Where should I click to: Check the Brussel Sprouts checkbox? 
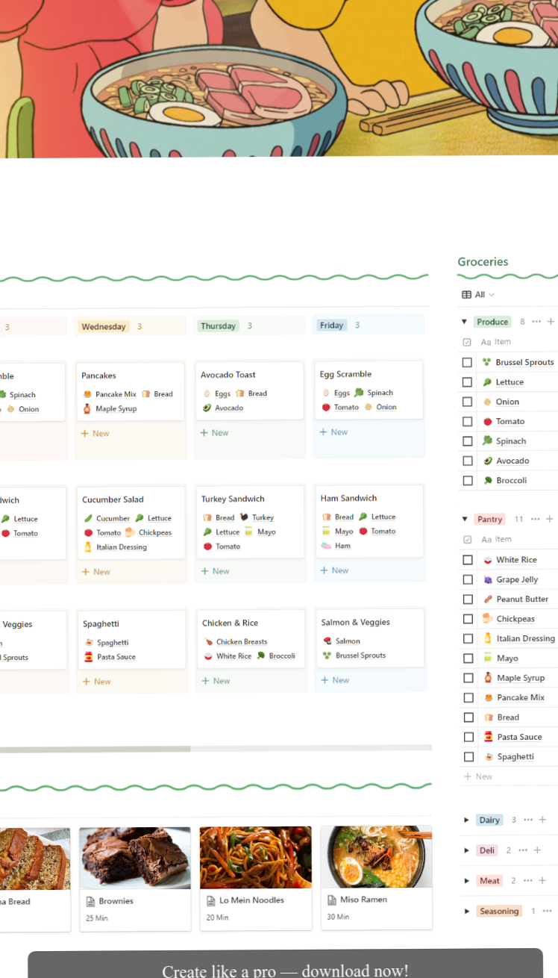pyautogui.click(x=467, y=362)
